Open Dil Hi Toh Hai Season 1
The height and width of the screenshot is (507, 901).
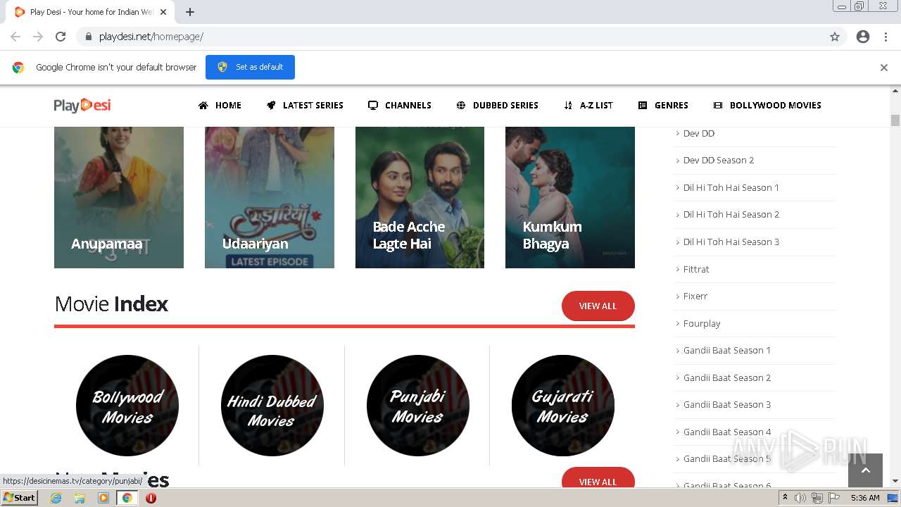pos(731,187)
